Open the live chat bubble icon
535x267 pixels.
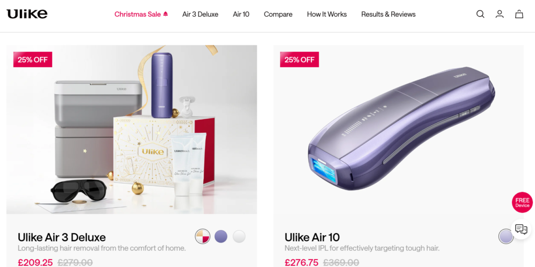pos(521,229)
